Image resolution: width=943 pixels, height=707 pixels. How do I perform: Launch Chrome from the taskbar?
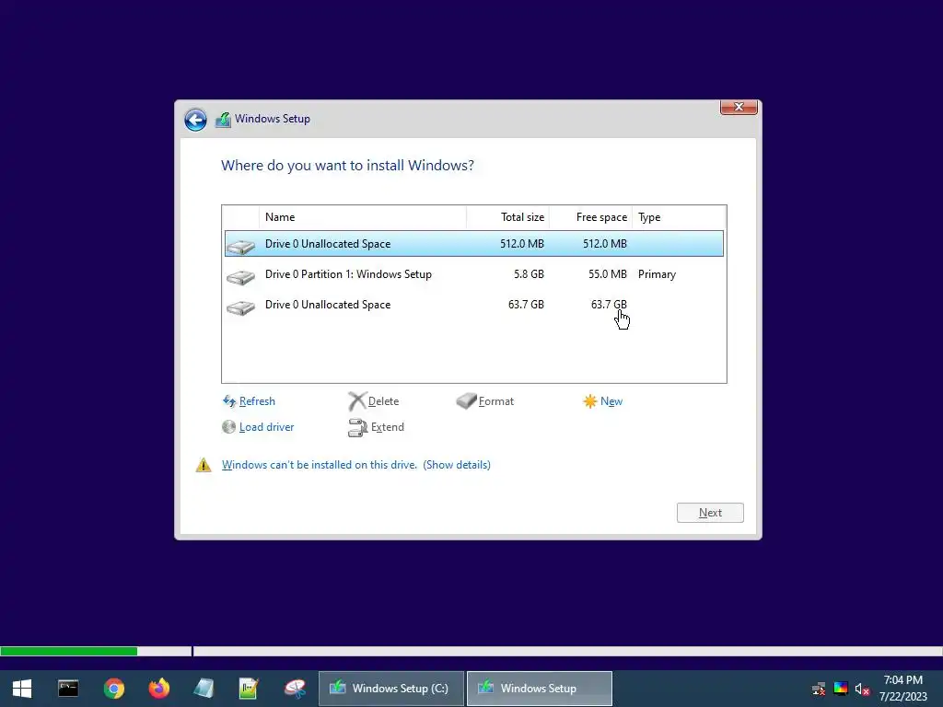click(x=113, y=689)
